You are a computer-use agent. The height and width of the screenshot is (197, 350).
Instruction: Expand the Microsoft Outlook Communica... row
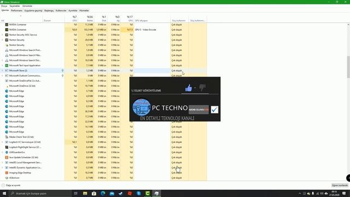[2, 76]
